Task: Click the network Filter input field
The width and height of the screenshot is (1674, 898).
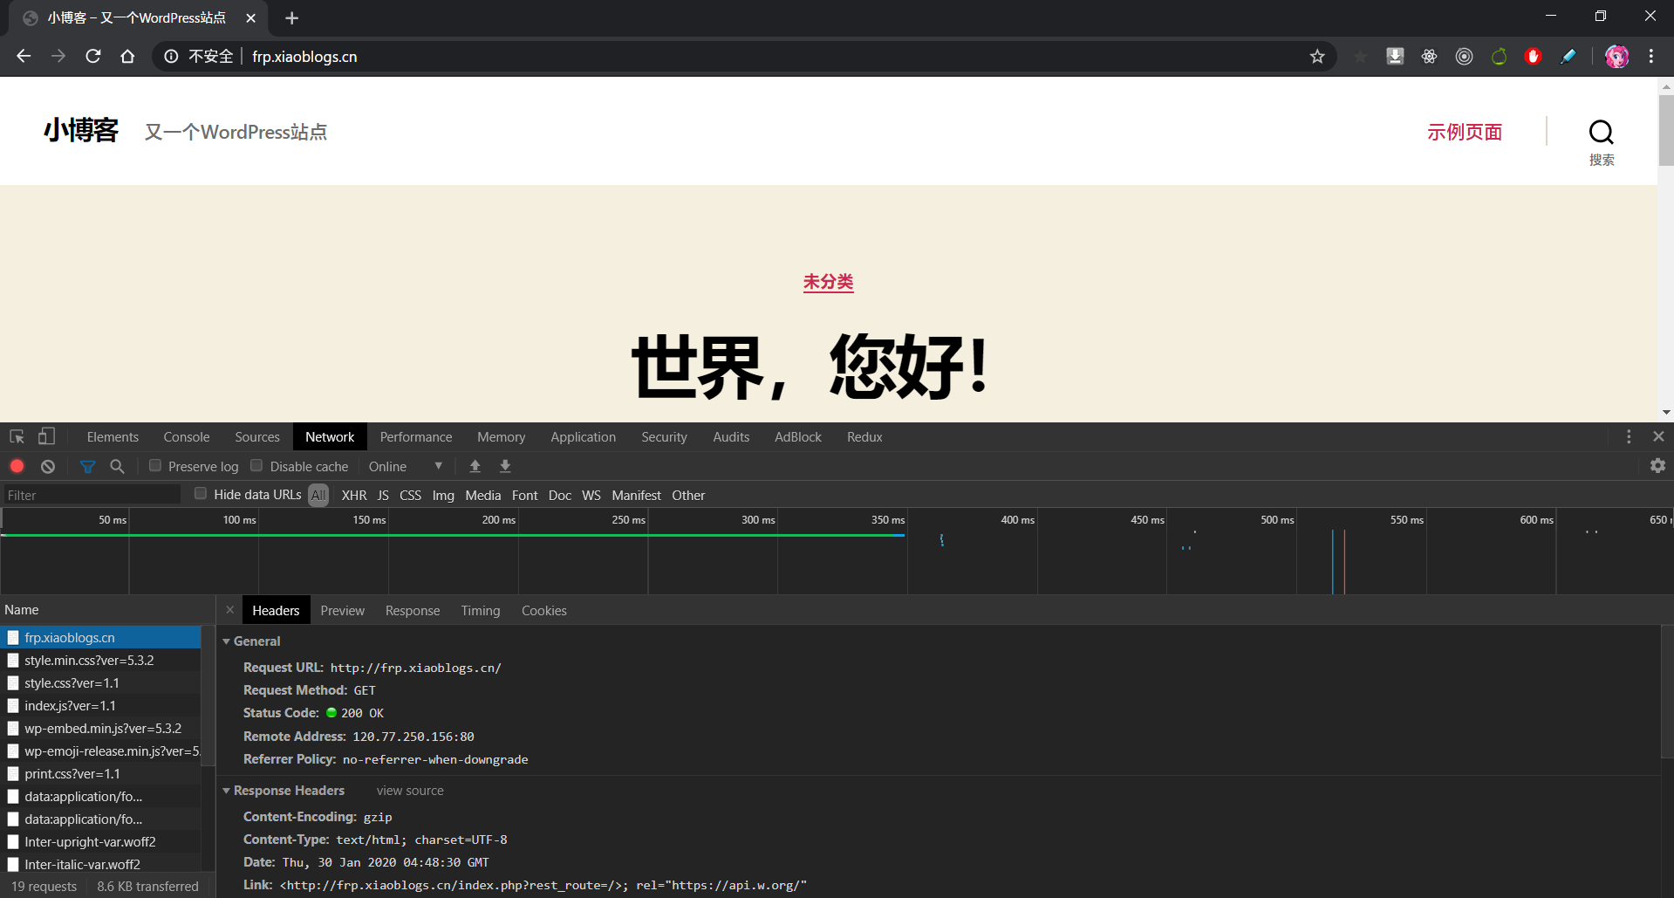Action: [92, 495]
